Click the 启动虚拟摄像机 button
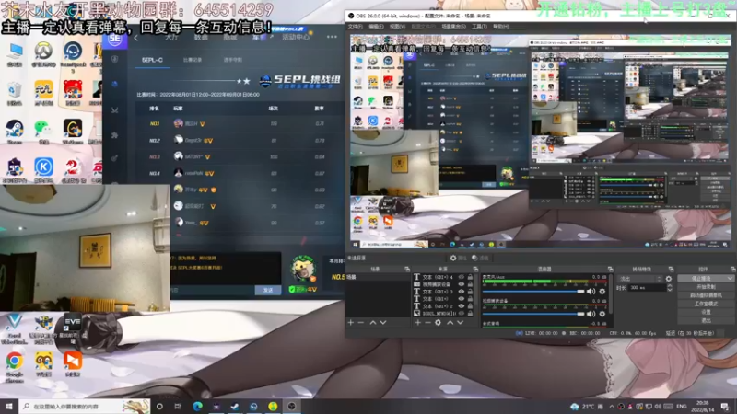 [x=706, y=295]
